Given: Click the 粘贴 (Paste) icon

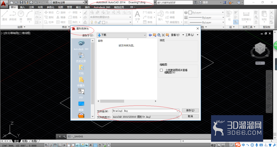Looking at the screenshot, I should [x=264, y=16].
